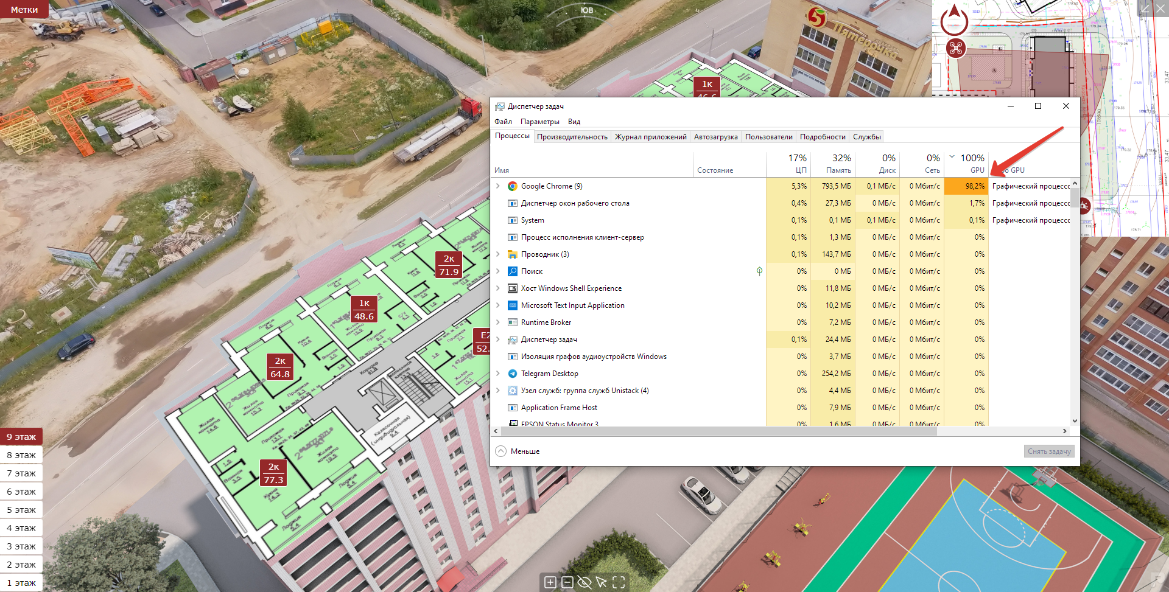
Task: Select the 2к 71.9 apartment label
Action: 449,265
